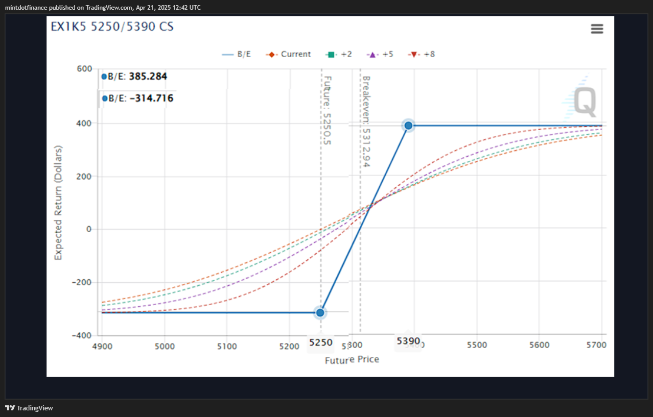Click the mintdotfinance published header text

pyautogui.click(x=103, y=7)
